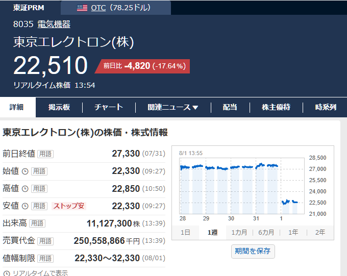Click the 用語 button next to 売買代金
Viewport: 347px width, 276px height.
(45, 241)
